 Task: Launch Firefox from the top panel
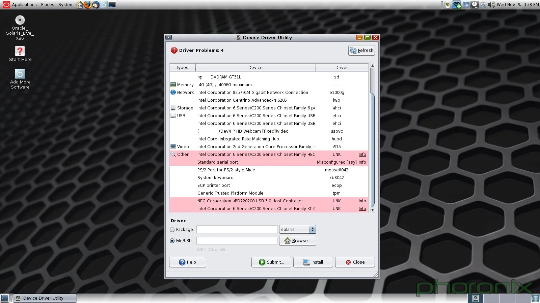point(88,5)
